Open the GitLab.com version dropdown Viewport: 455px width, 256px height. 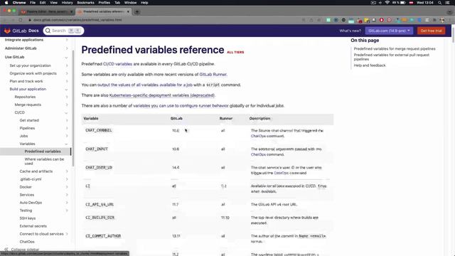tap(389, 31)
